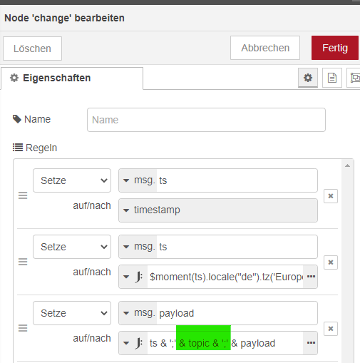Open the second rule's Setze action dropdown
360x363 pixels.
click(x=72, y=247)
